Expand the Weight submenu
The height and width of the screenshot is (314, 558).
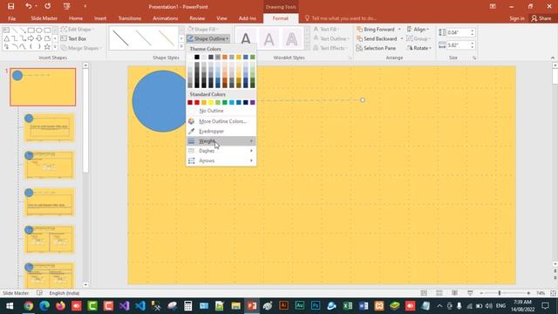[x=221, y=141]
